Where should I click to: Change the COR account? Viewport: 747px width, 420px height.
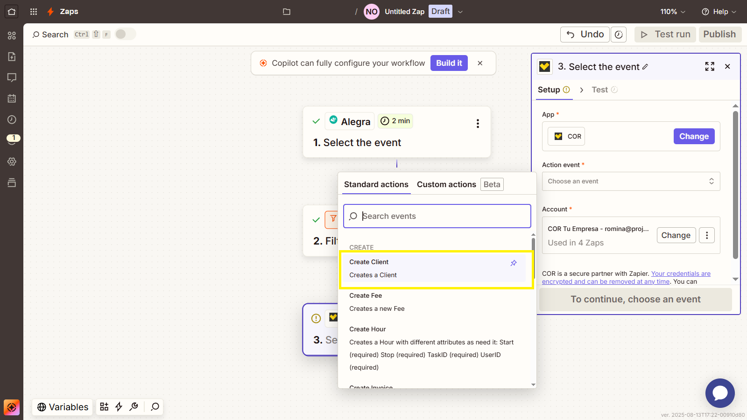pos(676,235)
